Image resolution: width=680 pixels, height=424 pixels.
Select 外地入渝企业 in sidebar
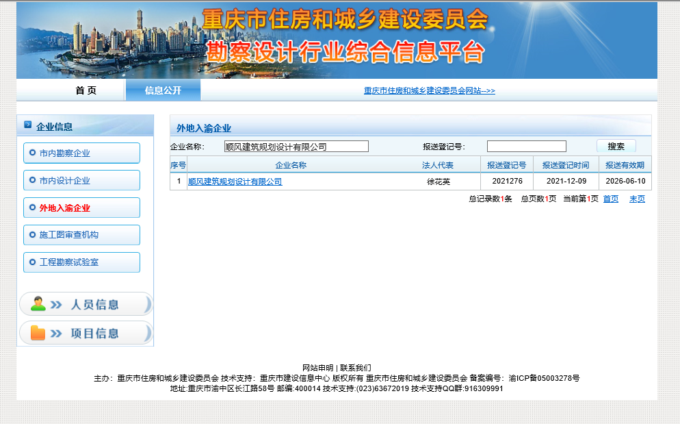(81, 208)
